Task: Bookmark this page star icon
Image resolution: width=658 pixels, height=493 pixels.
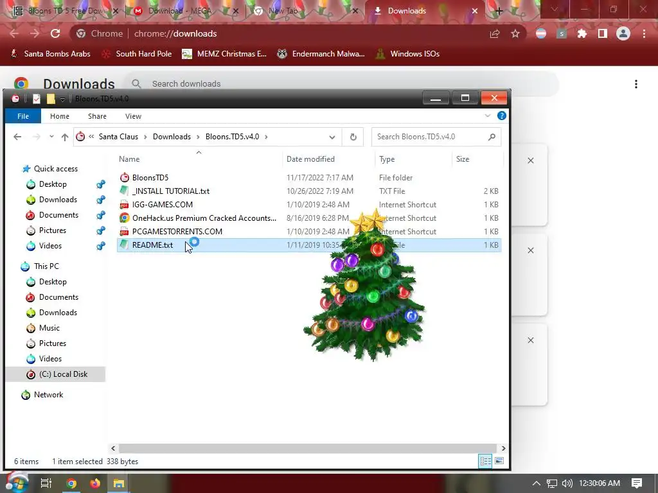Action: coord(515,33)
